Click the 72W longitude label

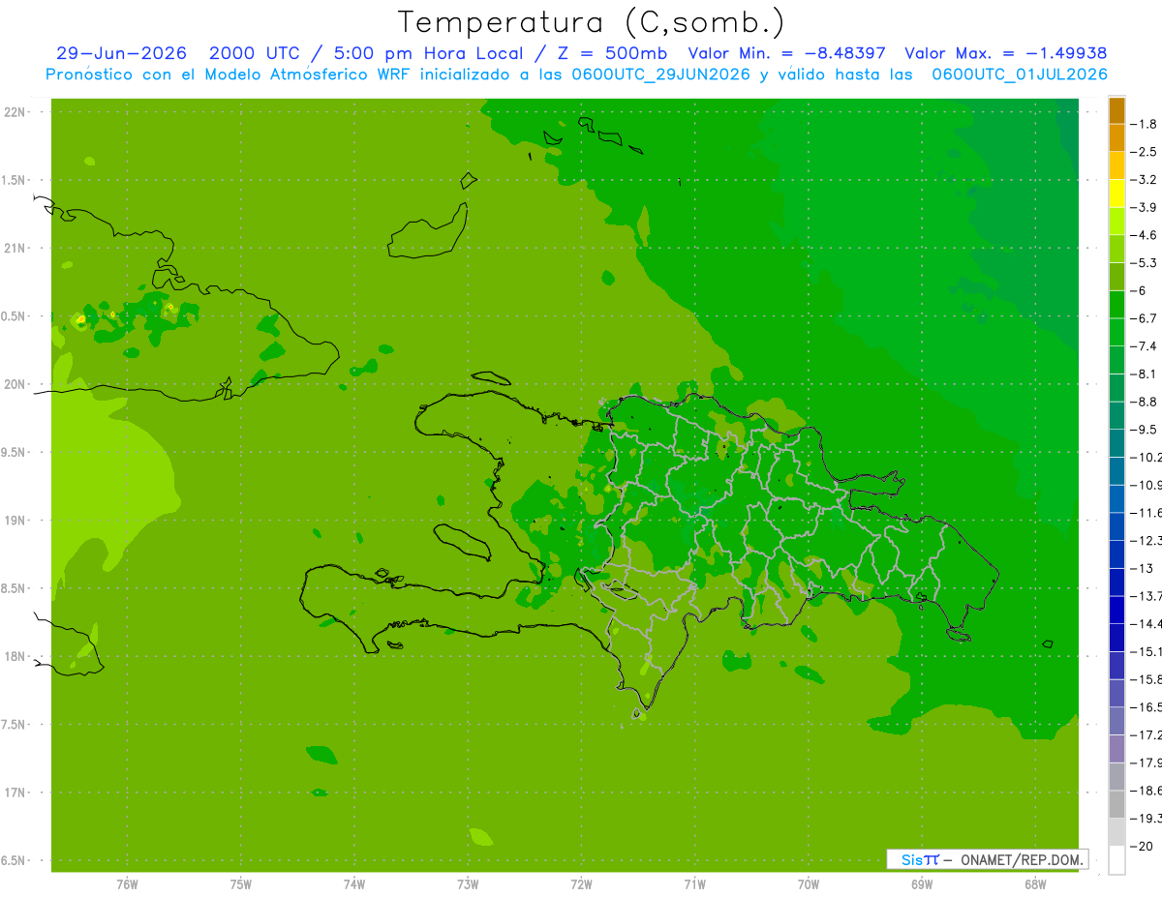pyautogui.click(x=581, y=883)
